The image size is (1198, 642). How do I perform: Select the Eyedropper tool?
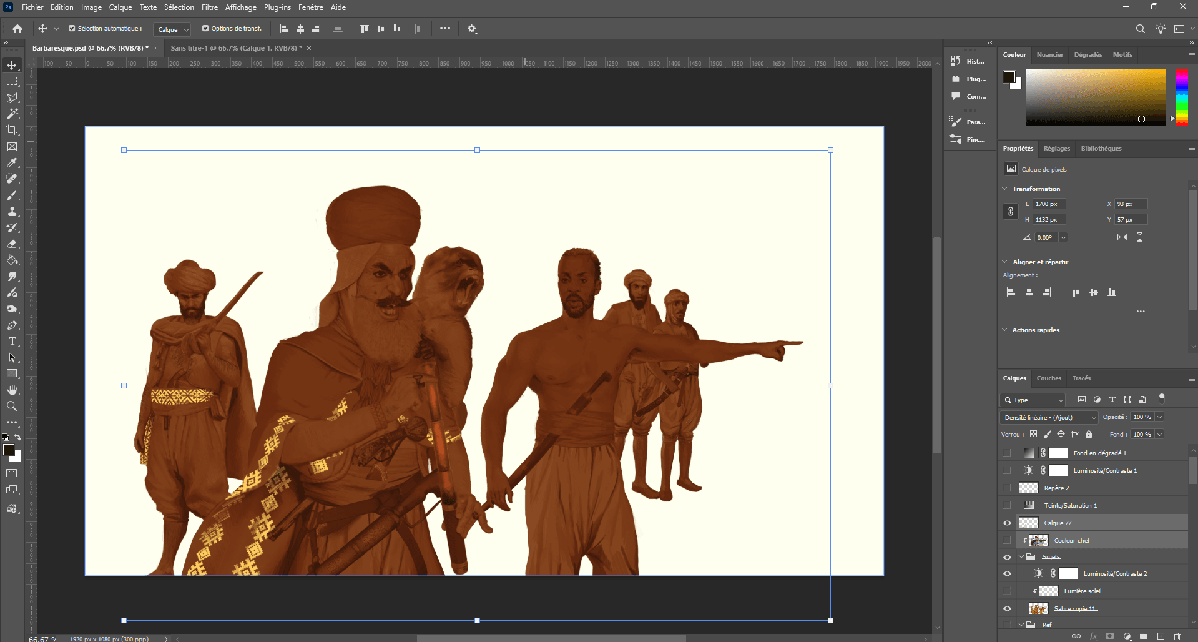tap(12, 162)
